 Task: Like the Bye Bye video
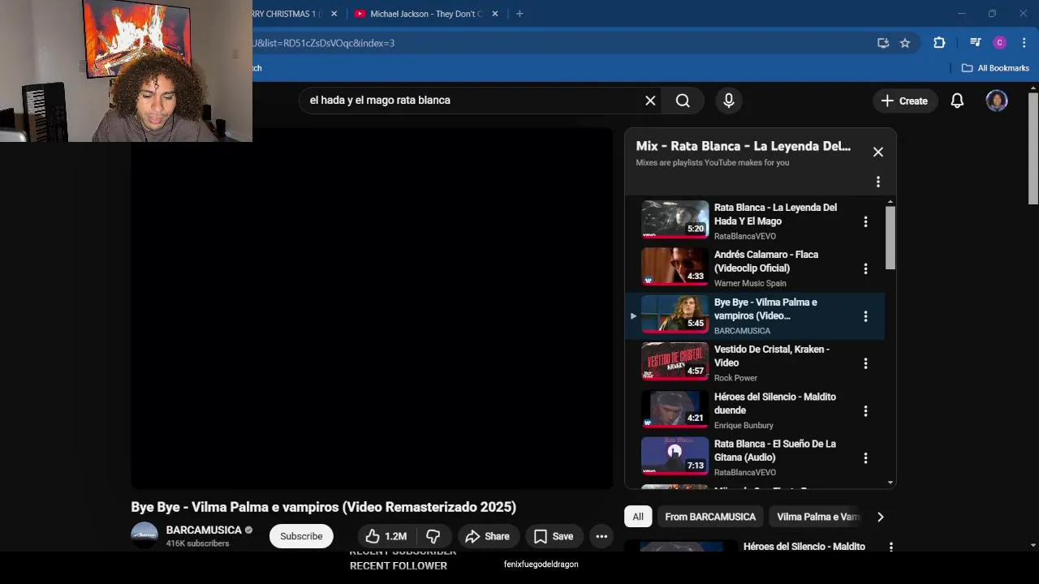[x=386, y=536]
